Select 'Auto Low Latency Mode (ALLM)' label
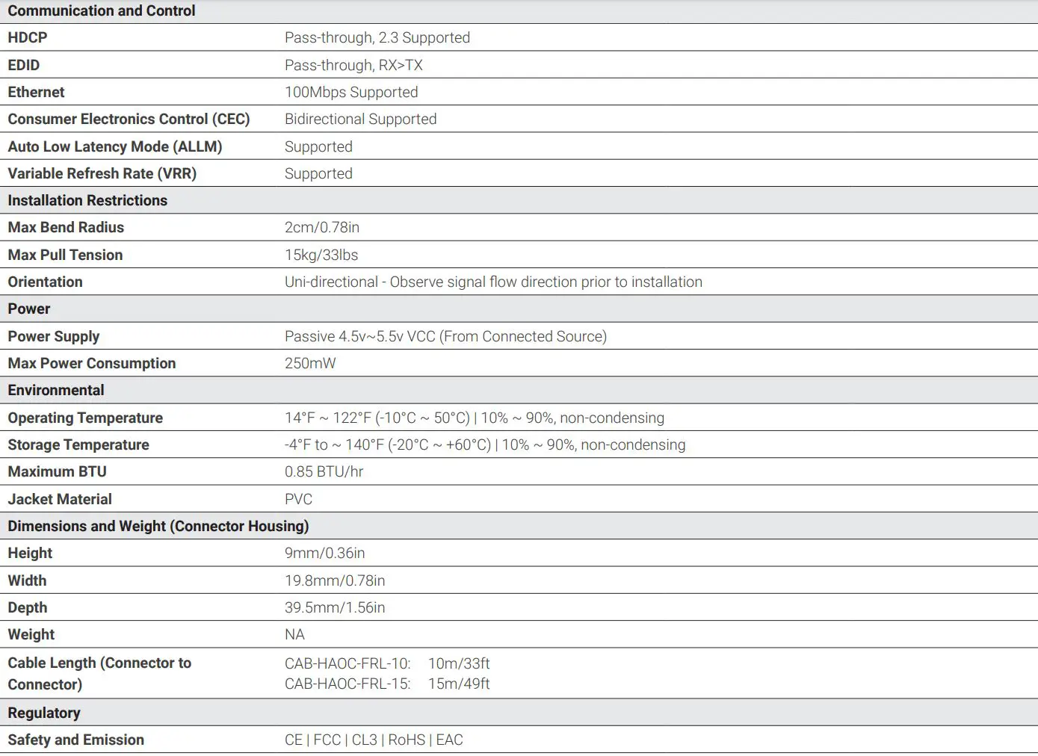 (115, 146)
